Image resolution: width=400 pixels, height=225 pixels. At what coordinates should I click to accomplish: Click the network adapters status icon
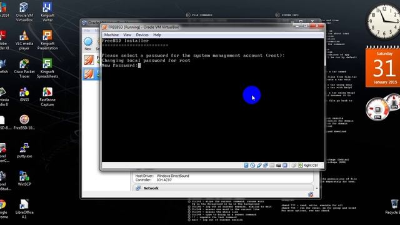coord(266,165)
